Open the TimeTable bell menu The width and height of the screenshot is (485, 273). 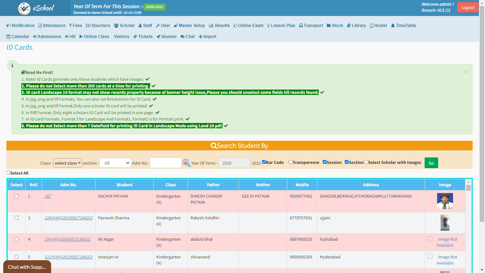[403, 26]
